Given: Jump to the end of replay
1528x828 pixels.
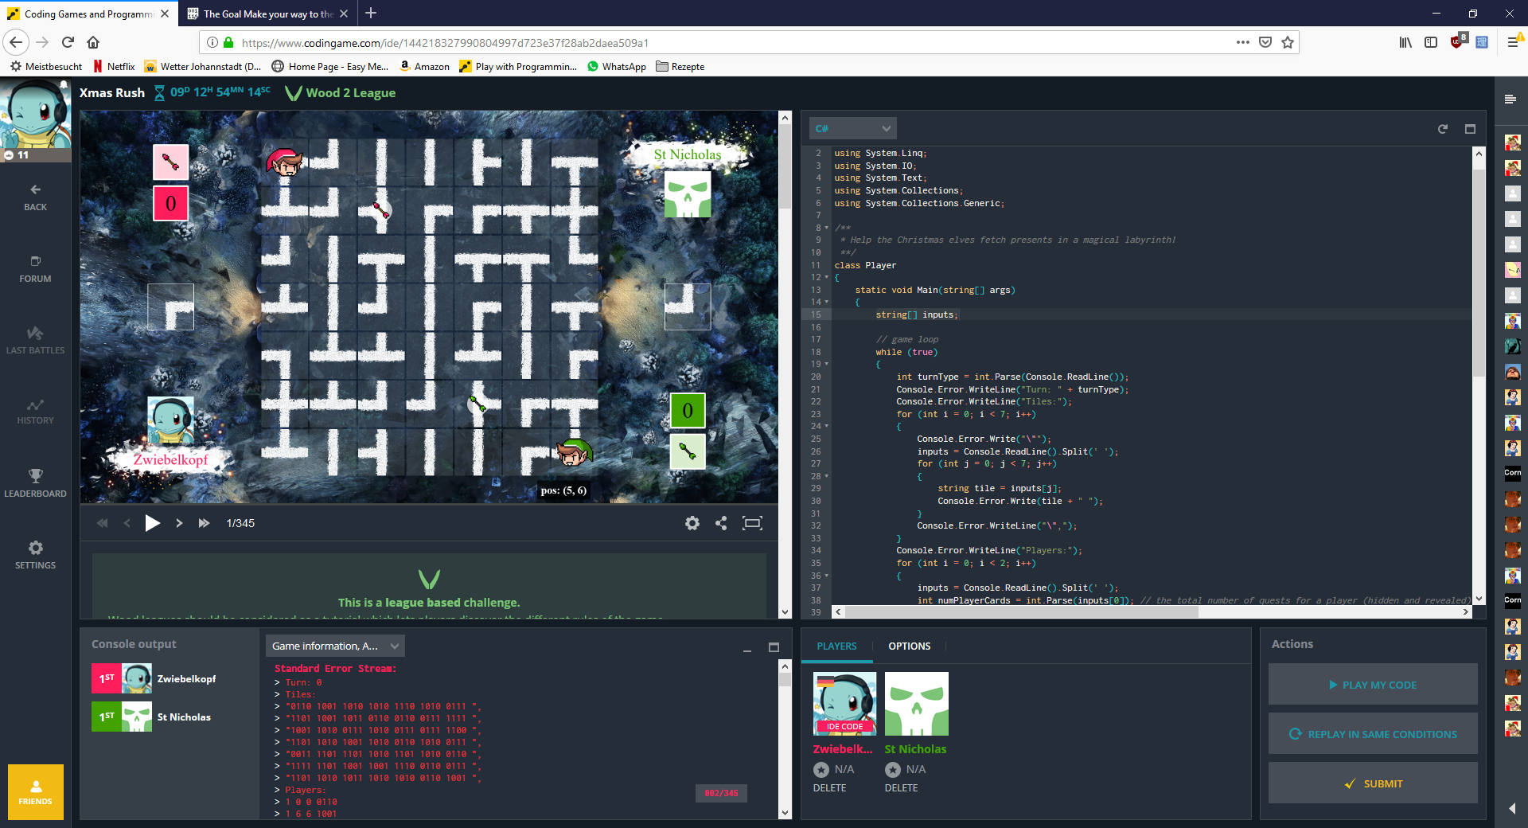Looking at the screenshot, I should pos(204,523).
